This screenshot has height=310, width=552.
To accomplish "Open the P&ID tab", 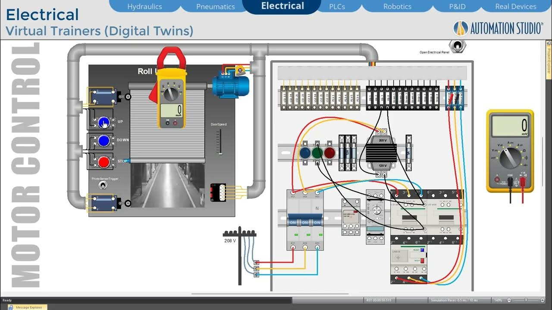I will point(457,6).
